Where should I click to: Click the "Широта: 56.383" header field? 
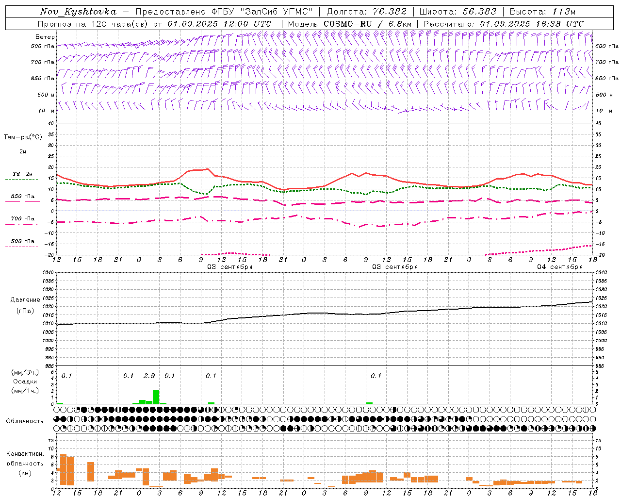(458, 12)
